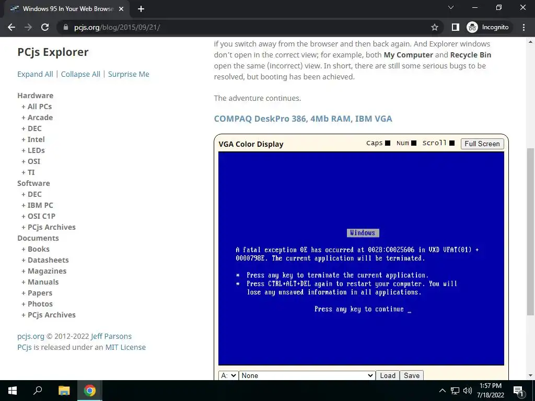Viewport: 535px width, 401px height.
Task: Click the page vertical scrollbar thumb
Action: (x=530, y=231)
